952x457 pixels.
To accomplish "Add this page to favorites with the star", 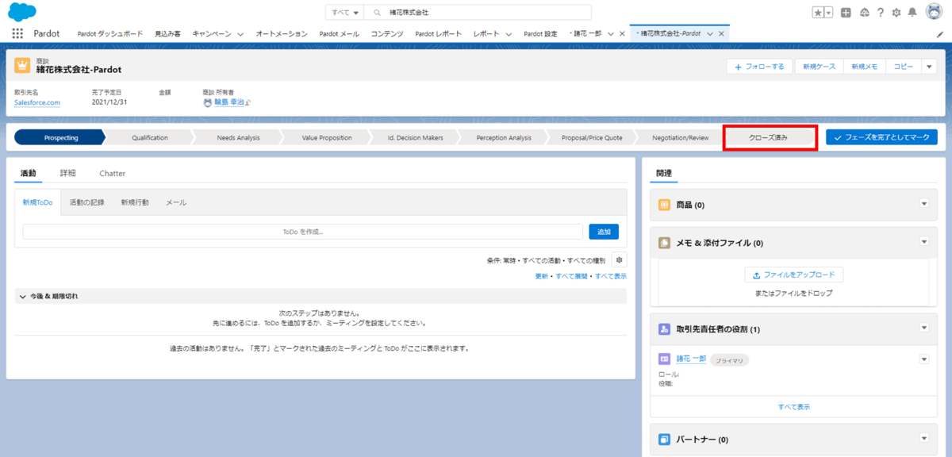I will pyautogui.click(x=818, y=13).
